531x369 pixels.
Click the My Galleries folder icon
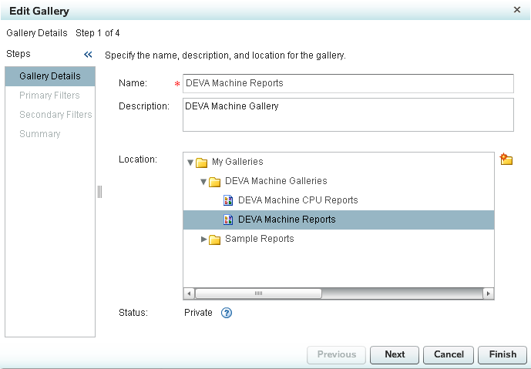coord(202,163)
